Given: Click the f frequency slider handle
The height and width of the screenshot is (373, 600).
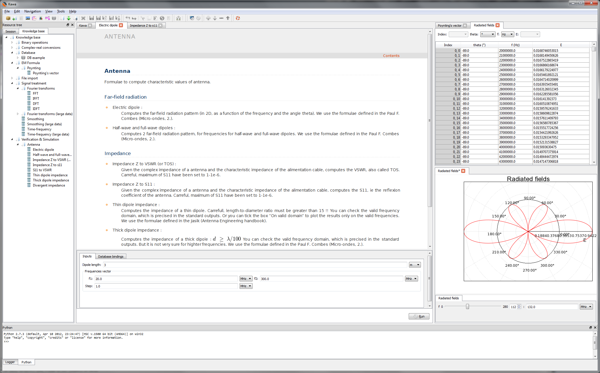Looking at the screenshot, I should (x=467, y=306).
